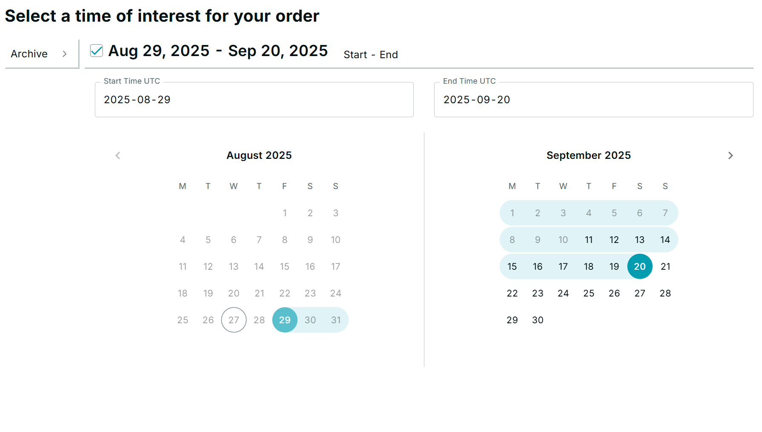Click the September 2025 month heading
The height and width of the screenshot is (432, 762).
pos(589,155)
